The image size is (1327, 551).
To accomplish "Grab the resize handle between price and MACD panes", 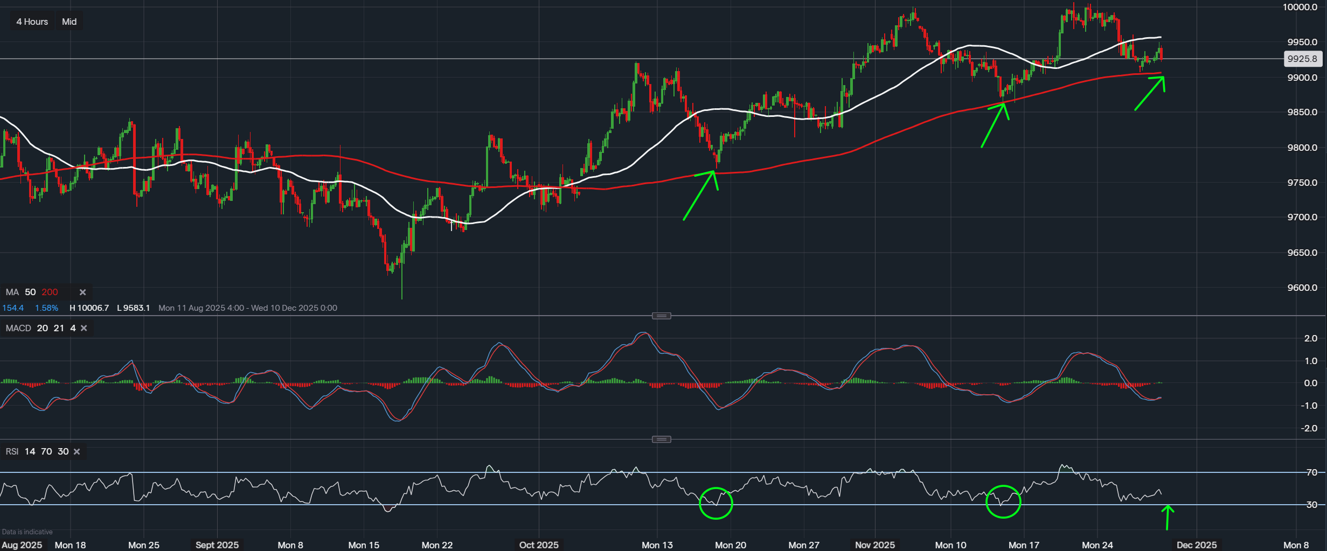I will [x=661, y=316].
